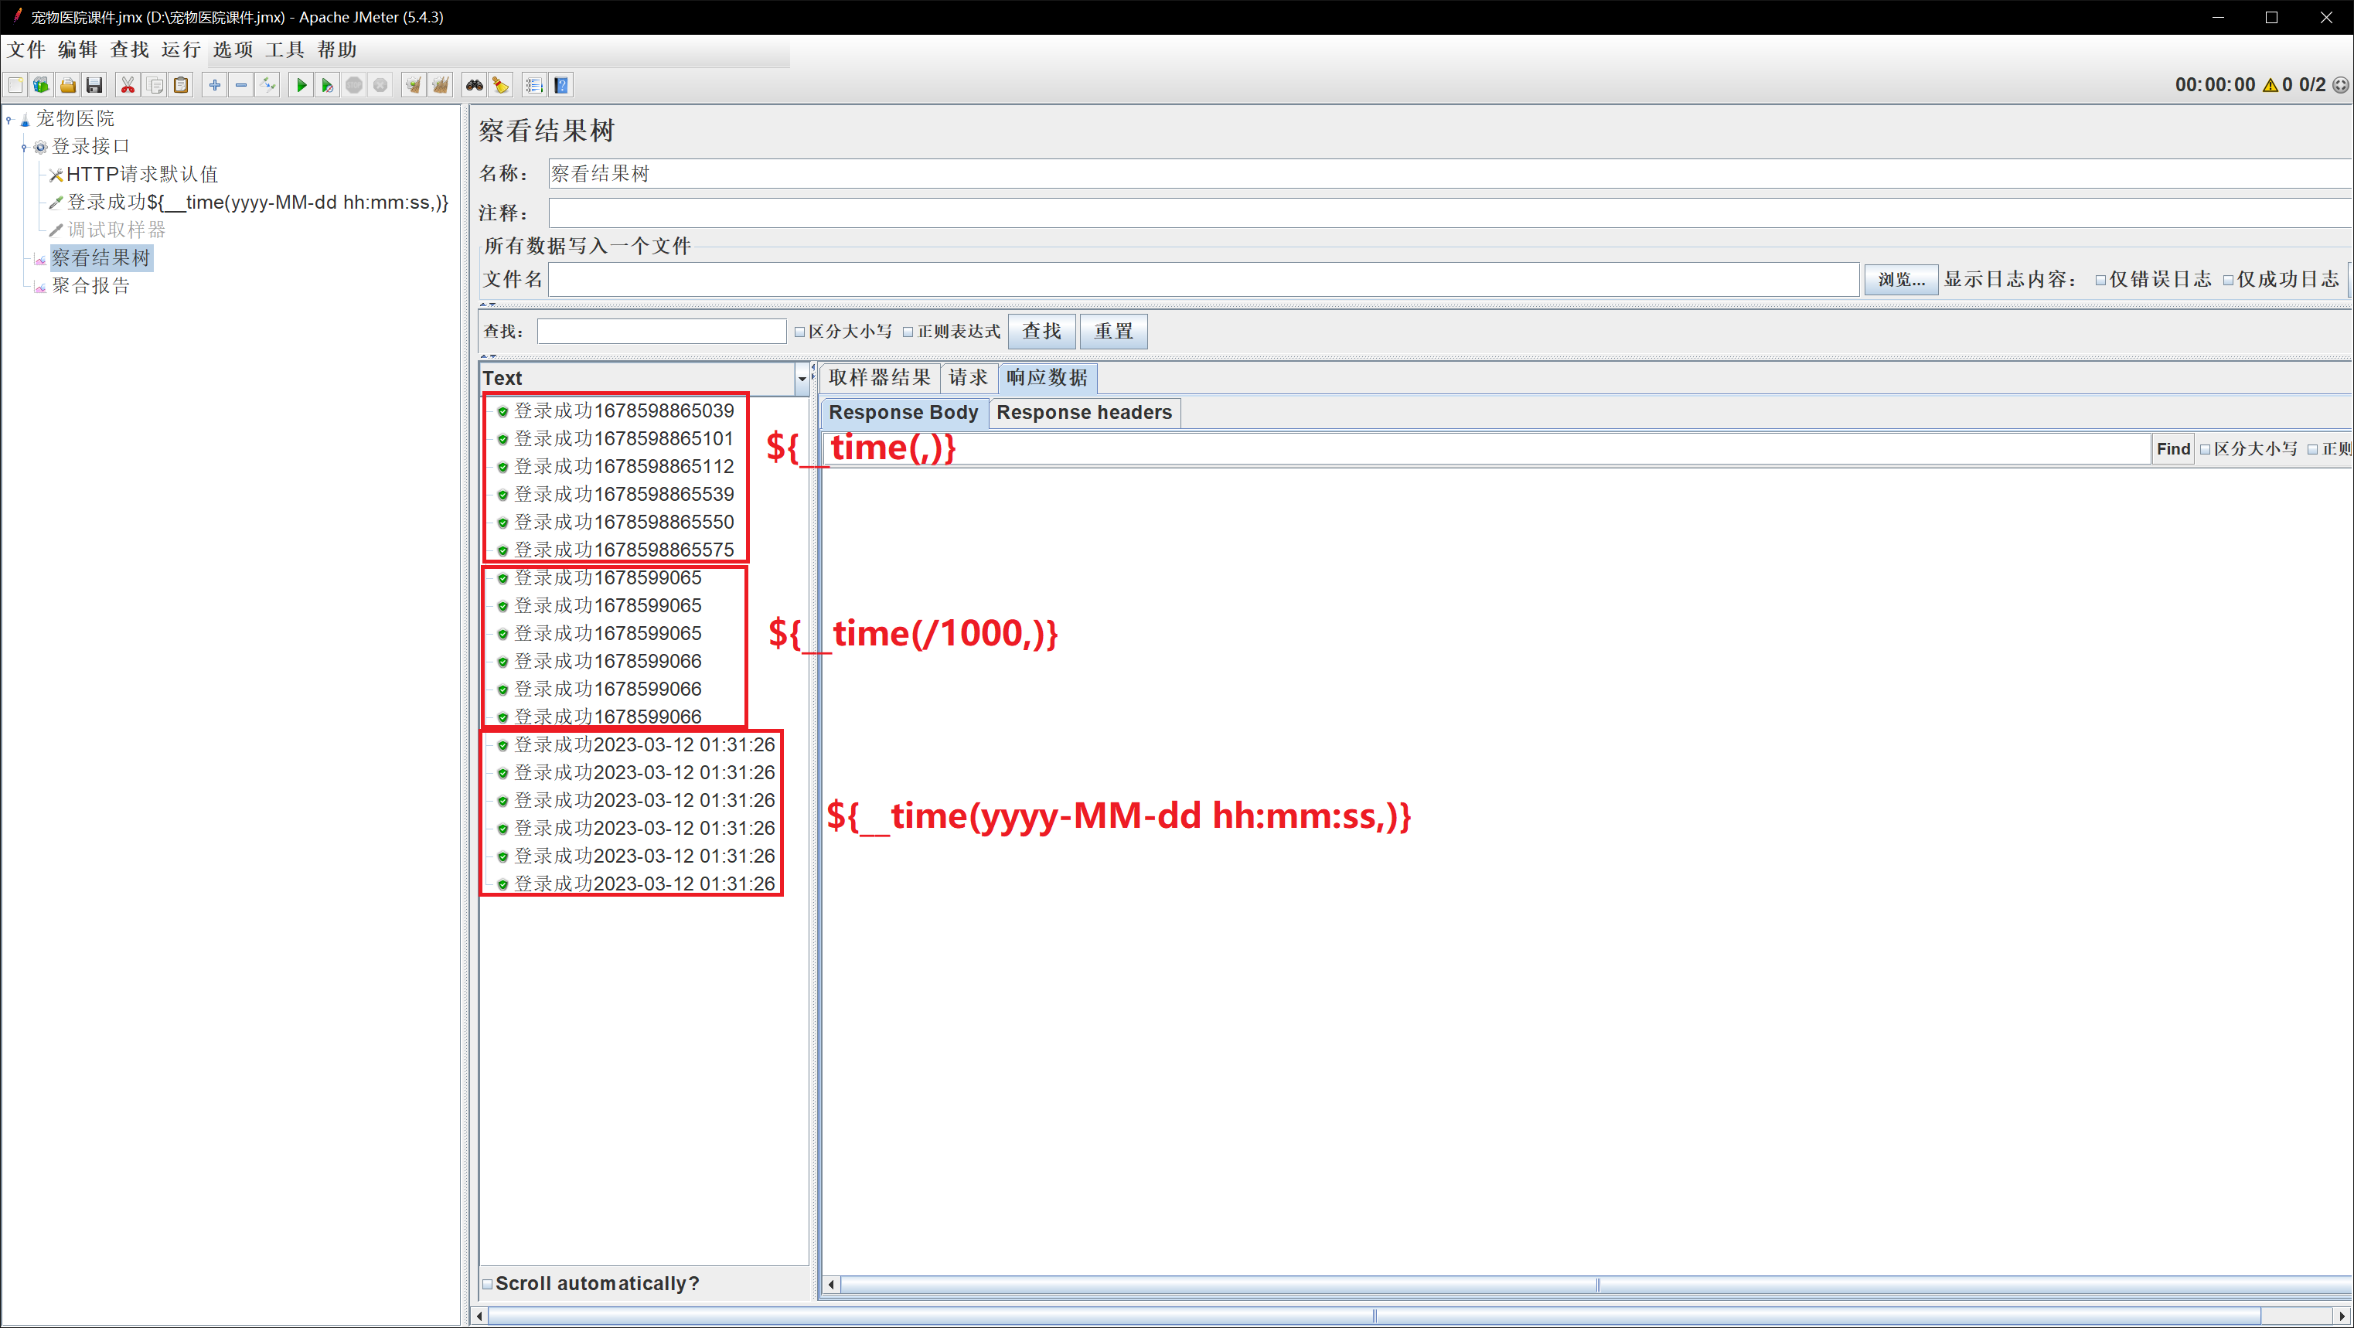The width and height of the screenshot is (2354, 1328).
Task: Enable the 仅错误日志 checkbox
Action: 2101,280
